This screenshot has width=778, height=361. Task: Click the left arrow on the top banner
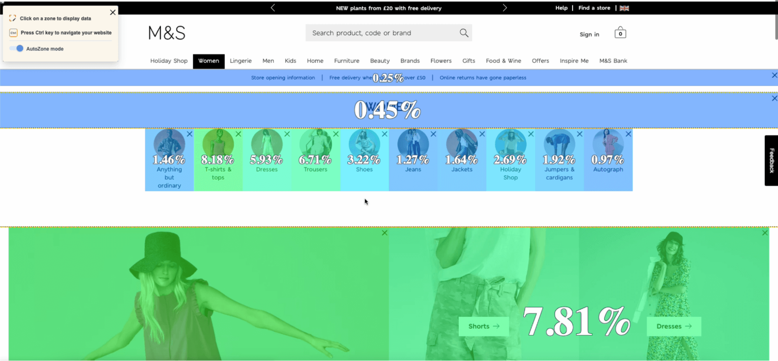[x=273, y=7]
